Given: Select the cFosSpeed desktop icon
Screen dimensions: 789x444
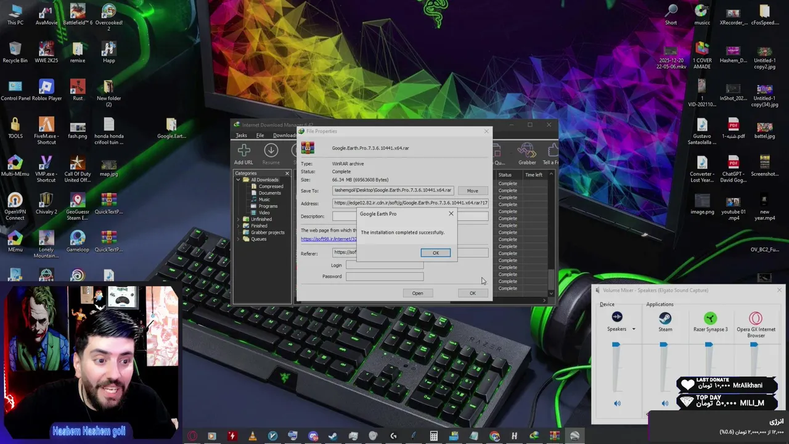Looking at the screenshot, I should point(765,15).
